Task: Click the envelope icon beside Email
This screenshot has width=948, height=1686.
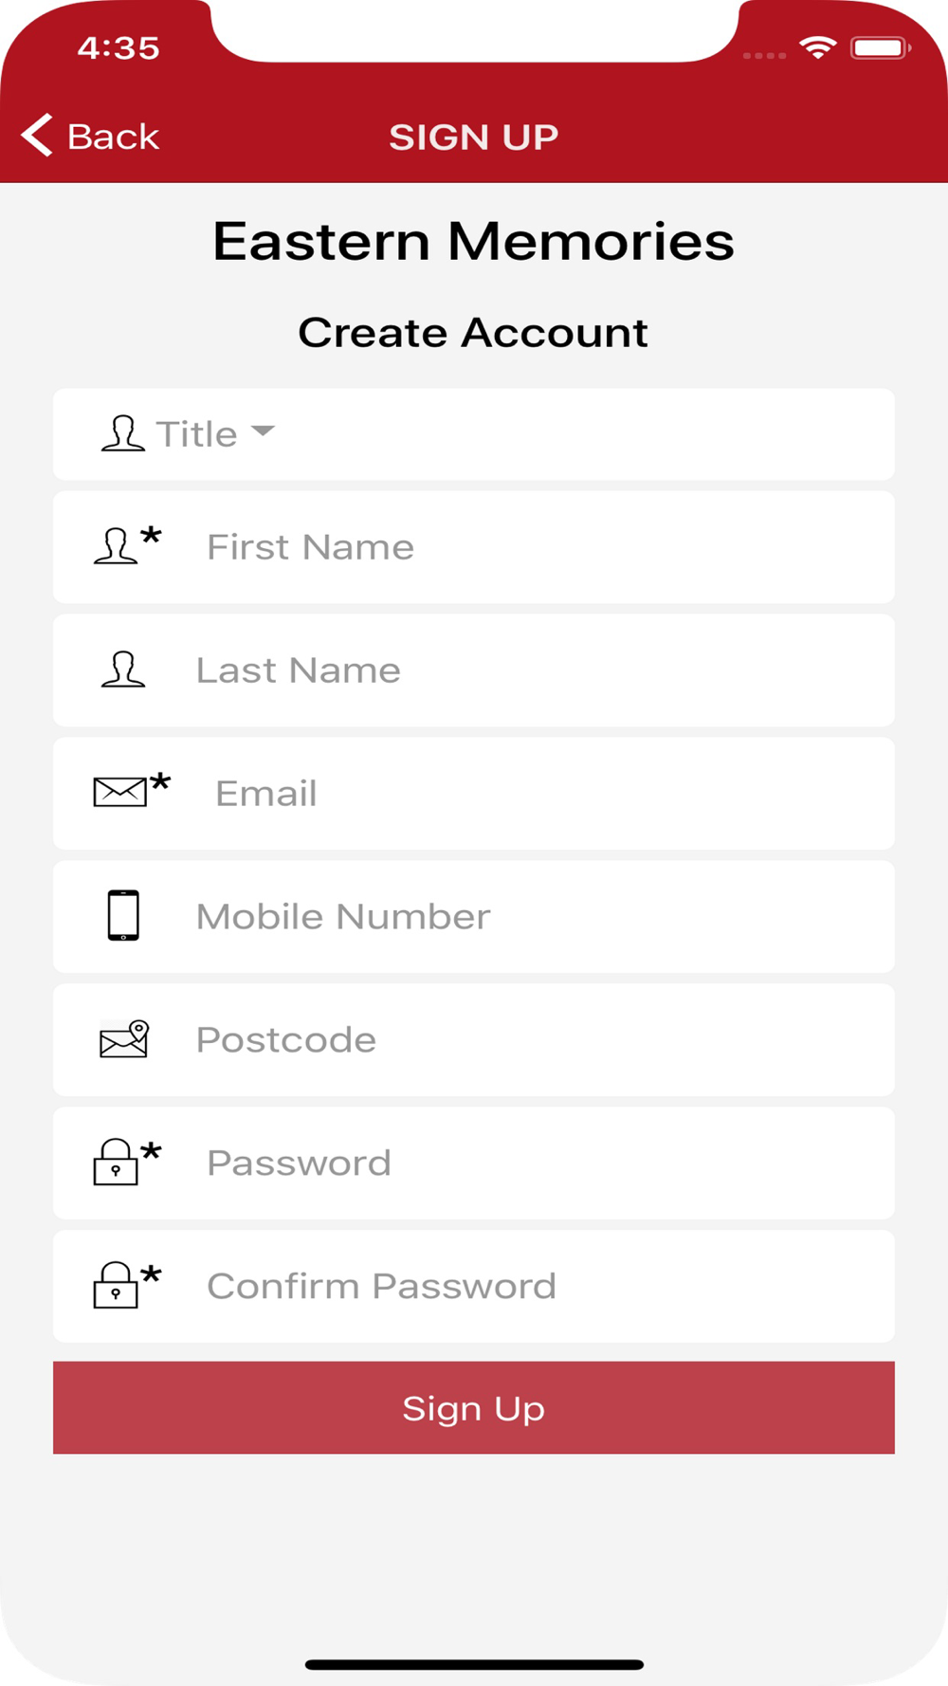Action: coord(120,792)
